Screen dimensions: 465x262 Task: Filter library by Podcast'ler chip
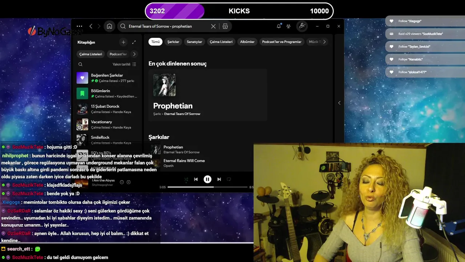118,54
